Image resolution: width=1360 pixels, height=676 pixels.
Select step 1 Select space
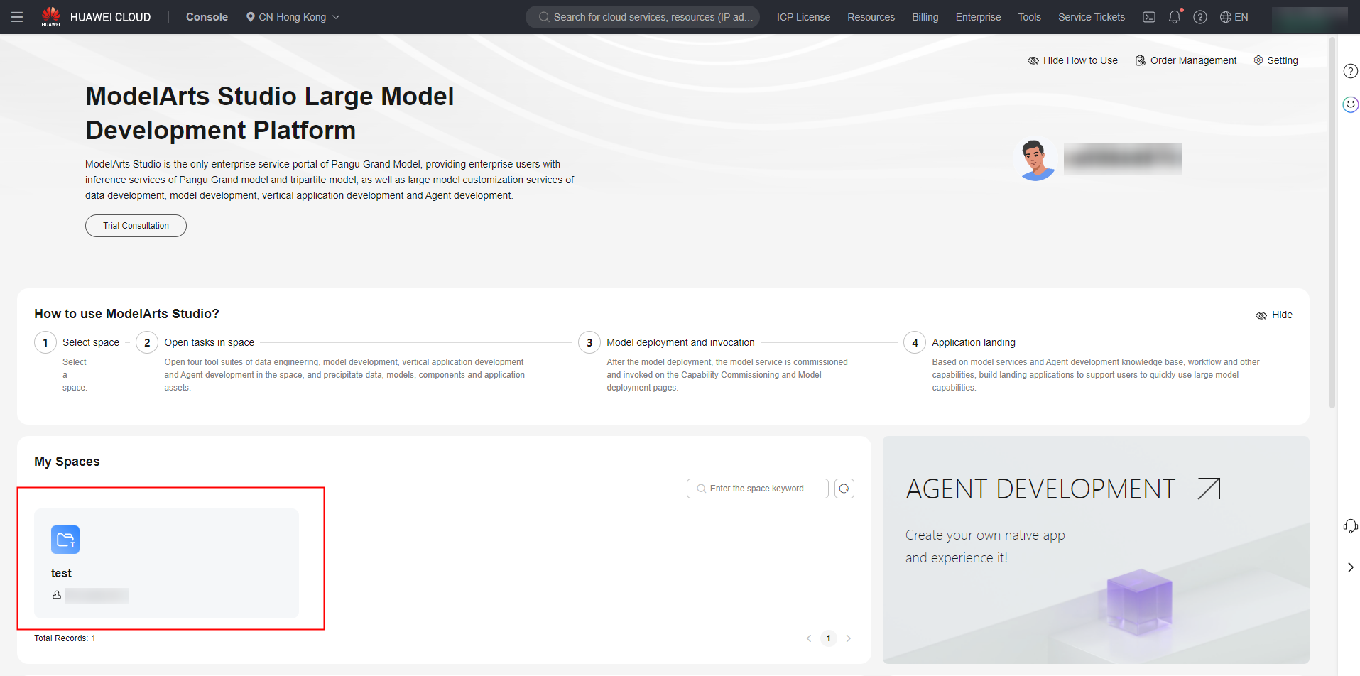[77, 342]
